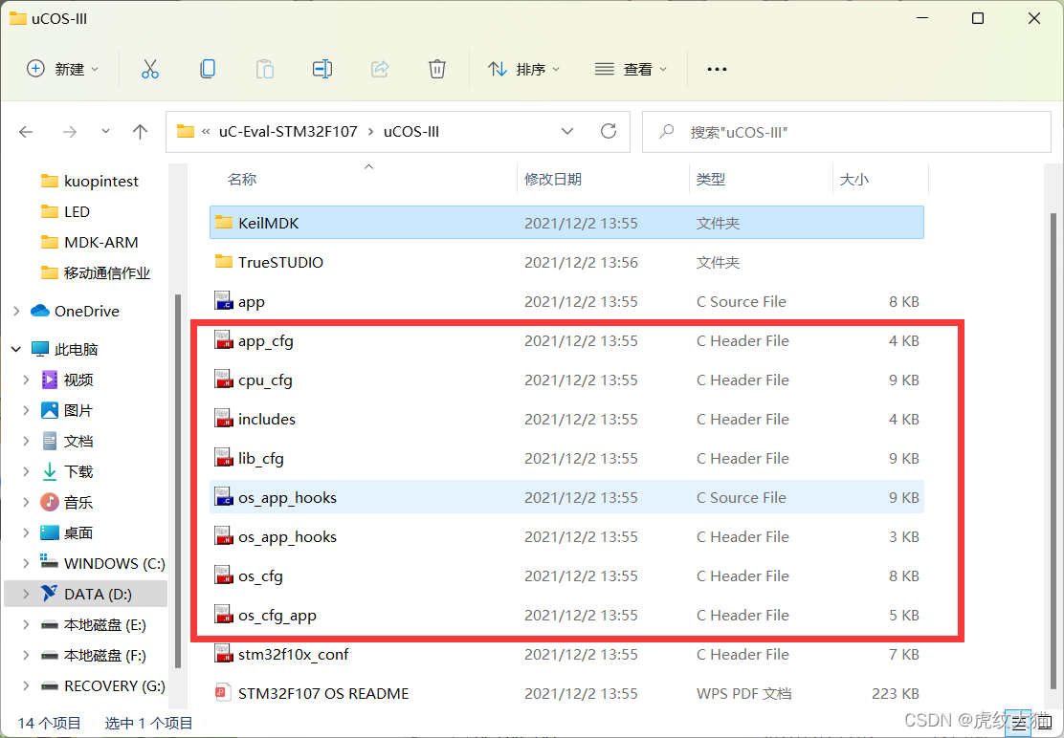The height and width of the screenshot is (738, 1064).
Task: Refresh the uCOS-III folder view
Action: point(609,131)
